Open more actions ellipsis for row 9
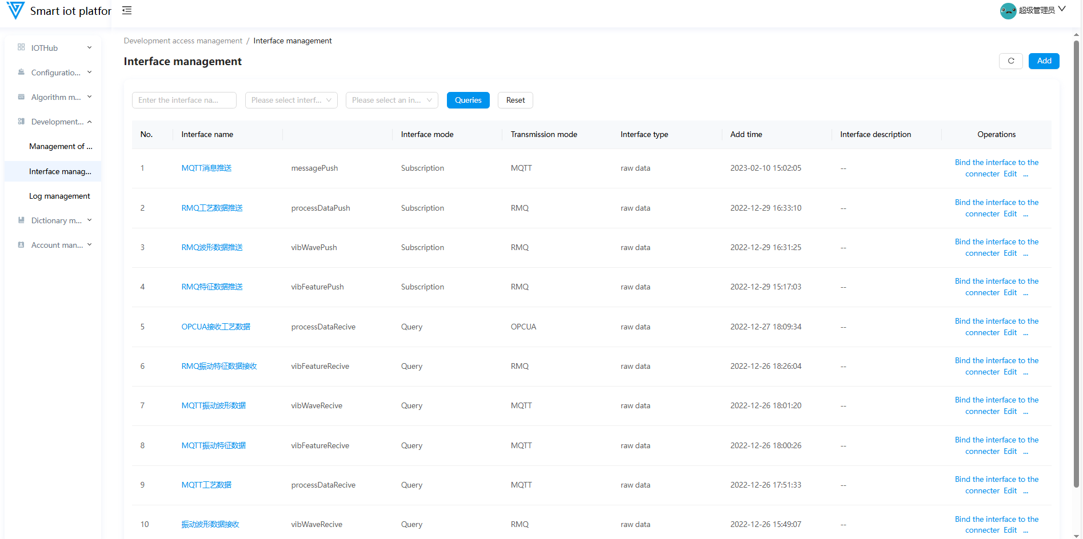 tap(1026, 492)
